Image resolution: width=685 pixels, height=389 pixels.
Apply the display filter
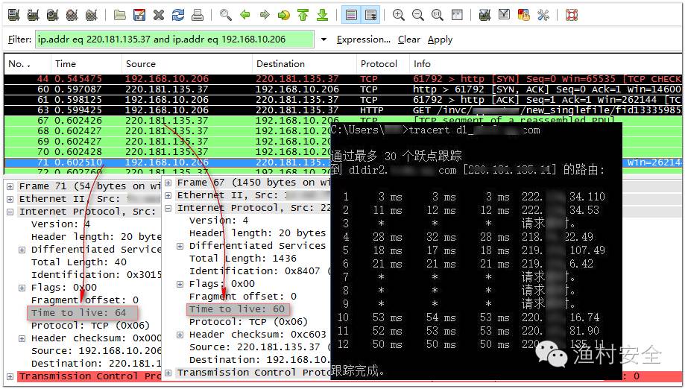[x=440, y=39]
